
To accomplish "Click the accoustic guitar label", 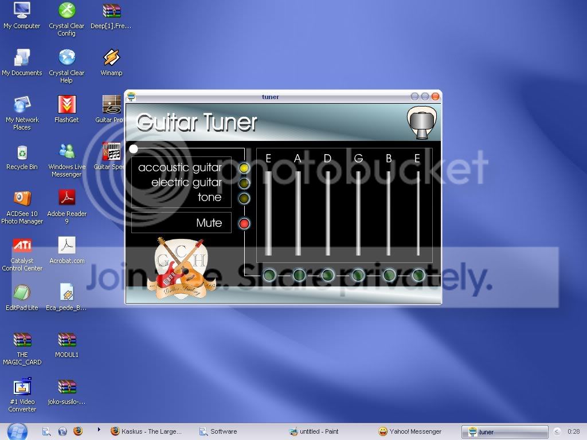I will 180,168.
